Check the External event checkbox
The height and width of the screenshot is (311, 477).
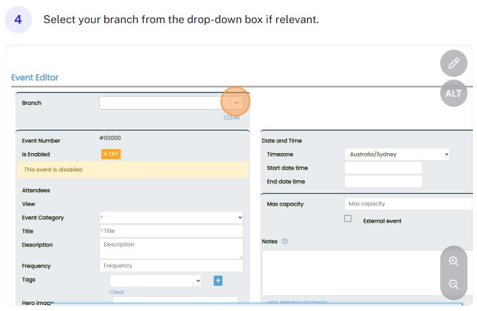(x=348, y=219)
